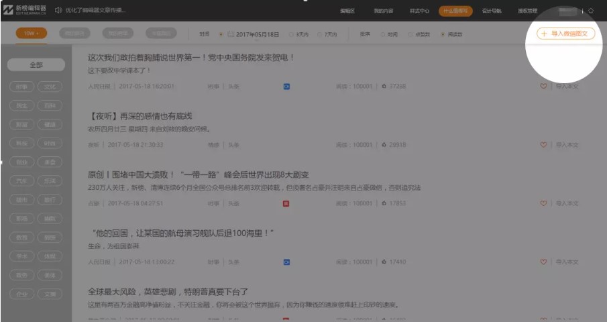Click blue badge icon on first article

point(286,87)
